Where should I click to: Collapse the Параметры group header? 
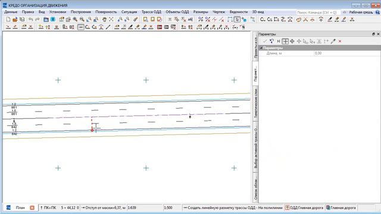[261, 48]
